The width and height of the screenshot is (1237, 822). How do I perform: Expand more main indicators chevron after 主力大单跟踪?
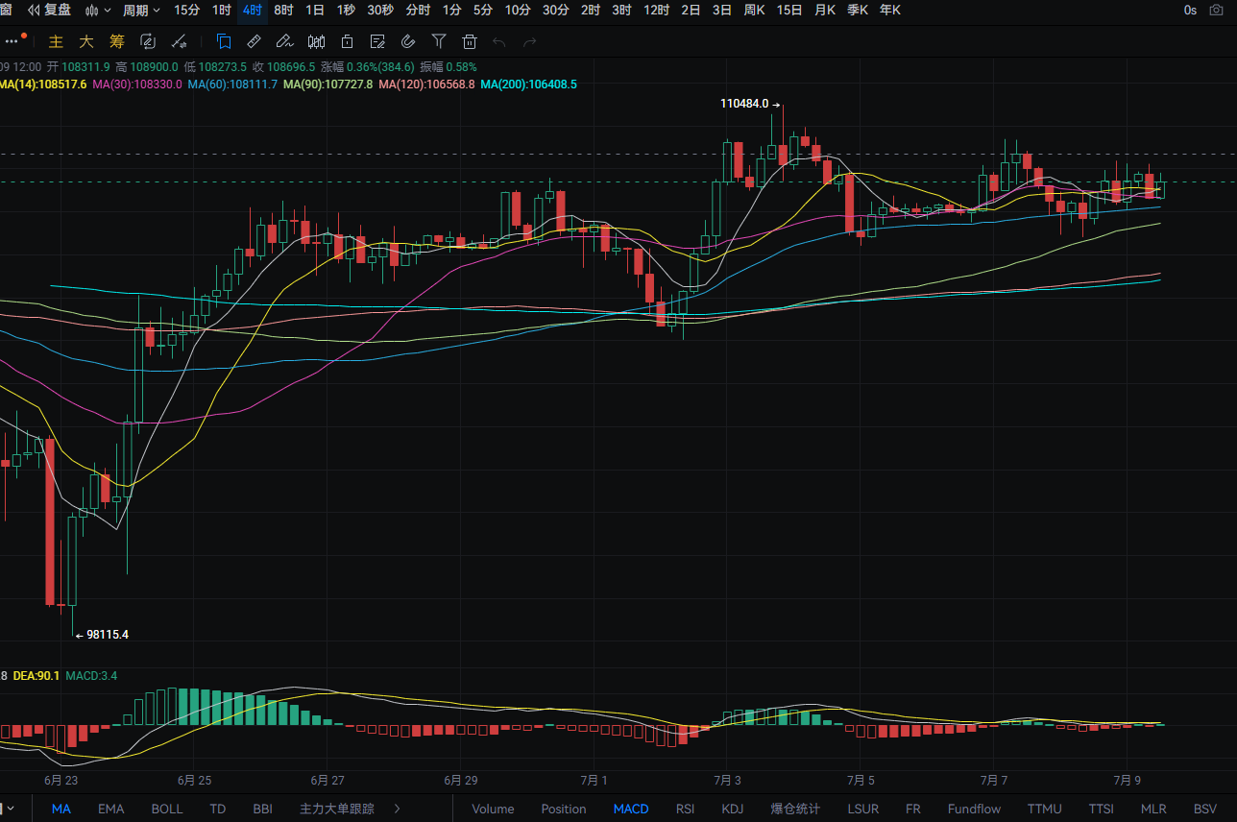coord(398,809)
